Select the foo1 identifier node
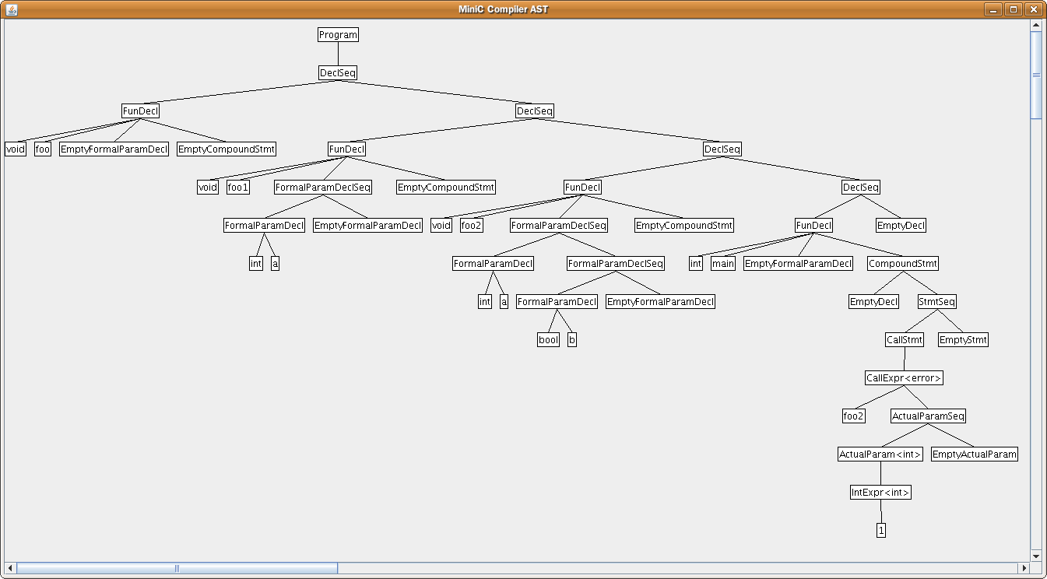The image size is (1047, 579). click(x=238, y=188)
